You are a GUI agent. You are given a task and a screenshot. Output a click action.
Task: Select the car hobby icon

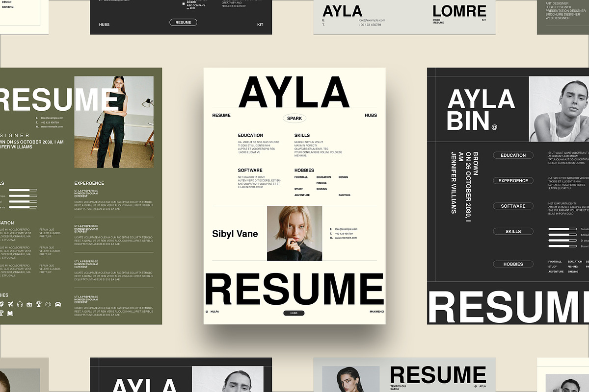(58, 304)
